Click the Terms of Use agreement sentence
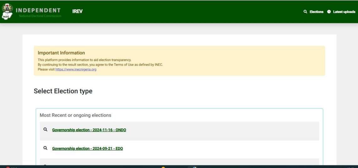This screenshot has width=358, height=168. pos(100,65)
